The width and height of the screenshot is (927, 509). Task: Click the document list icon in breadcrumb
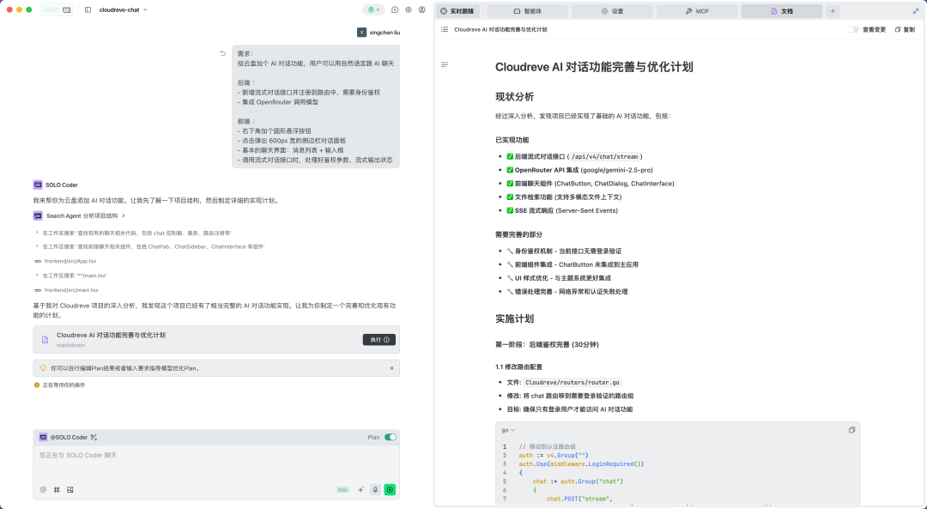pyautogui.click(x=445, y=29)
